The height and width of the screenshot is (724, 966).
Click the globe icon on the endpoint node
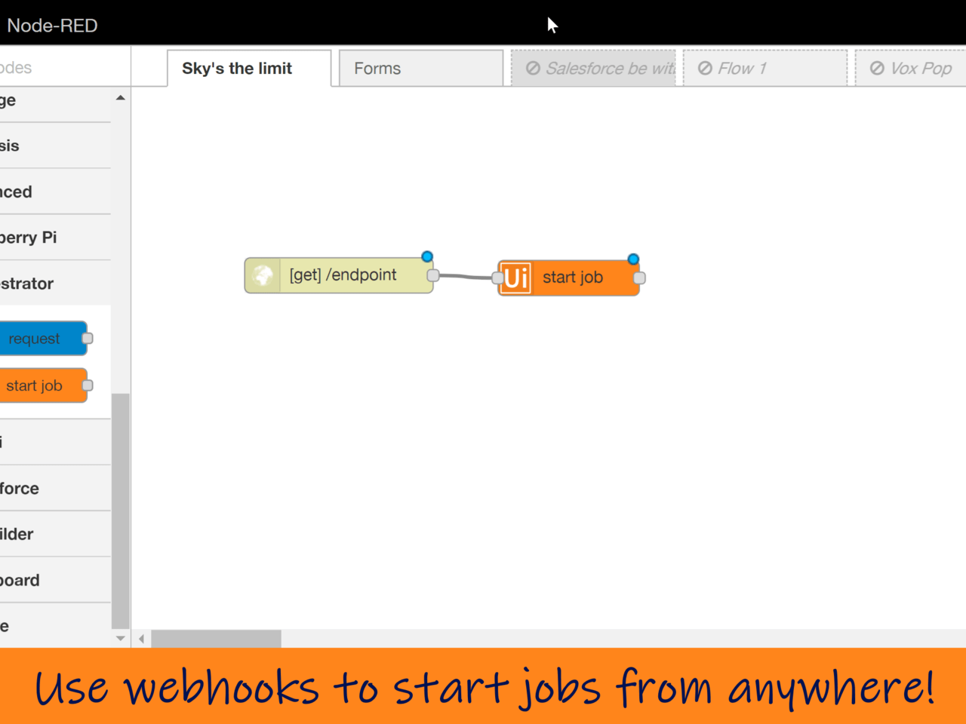coord(263,275)
